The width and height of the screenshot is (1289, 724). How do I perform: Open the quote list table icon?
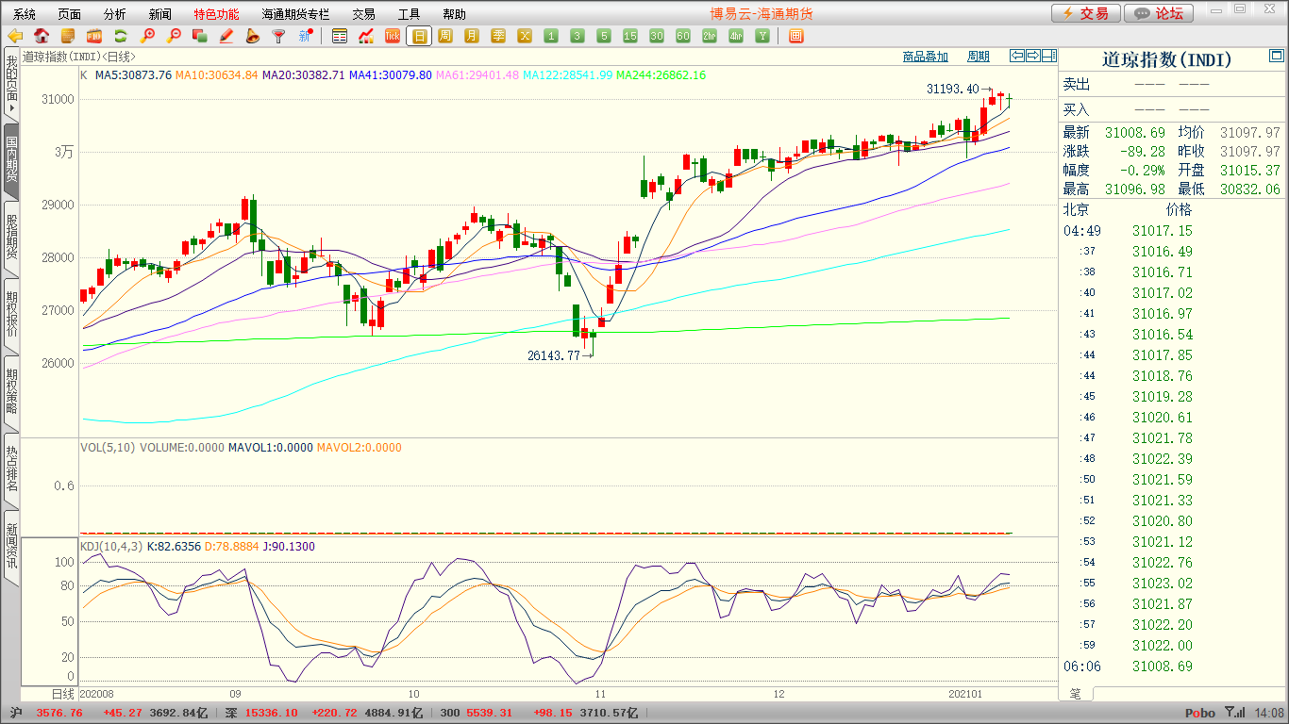340,36
